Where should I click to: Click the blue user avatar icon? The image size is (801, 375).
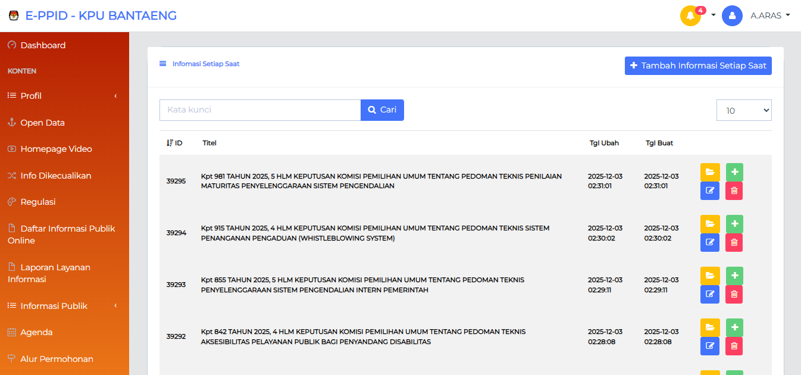[x=732, y=16]
